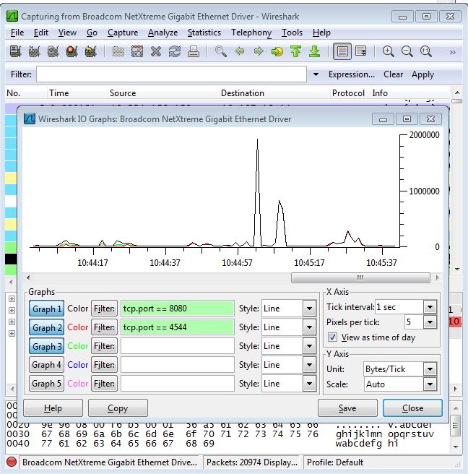
Task: Go forward in packet history arrow
Action: (259, 51)
